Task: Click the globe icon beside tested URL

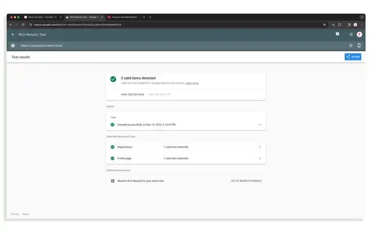Action: [x=13, y=45]
